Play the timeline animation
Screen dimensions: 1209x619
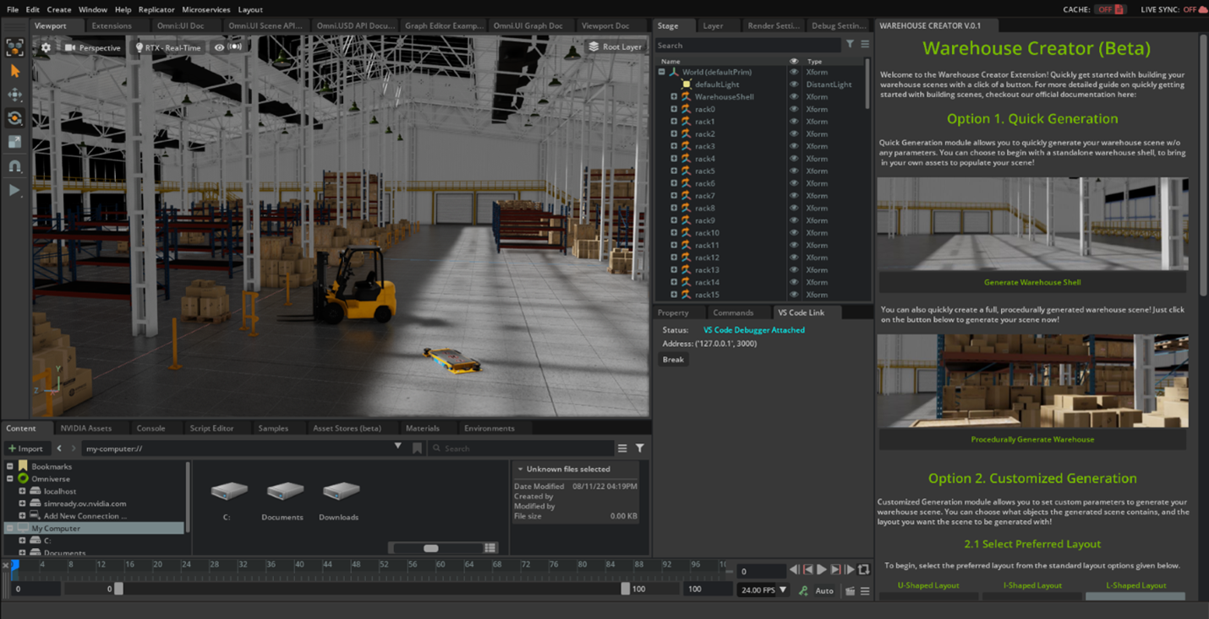click(x=822, y=570)
